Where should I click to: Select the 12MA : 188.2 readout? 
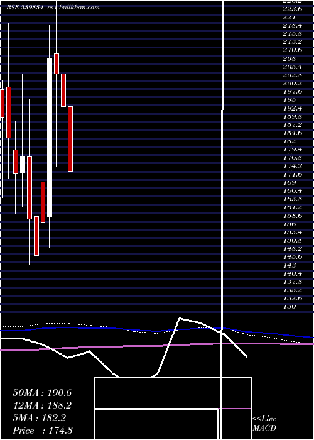pos(42,405)
